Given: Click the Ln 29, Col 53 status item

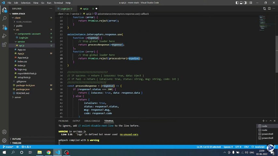Looking at the screenshot, I should pyautogui.click(x=209, y=147).
